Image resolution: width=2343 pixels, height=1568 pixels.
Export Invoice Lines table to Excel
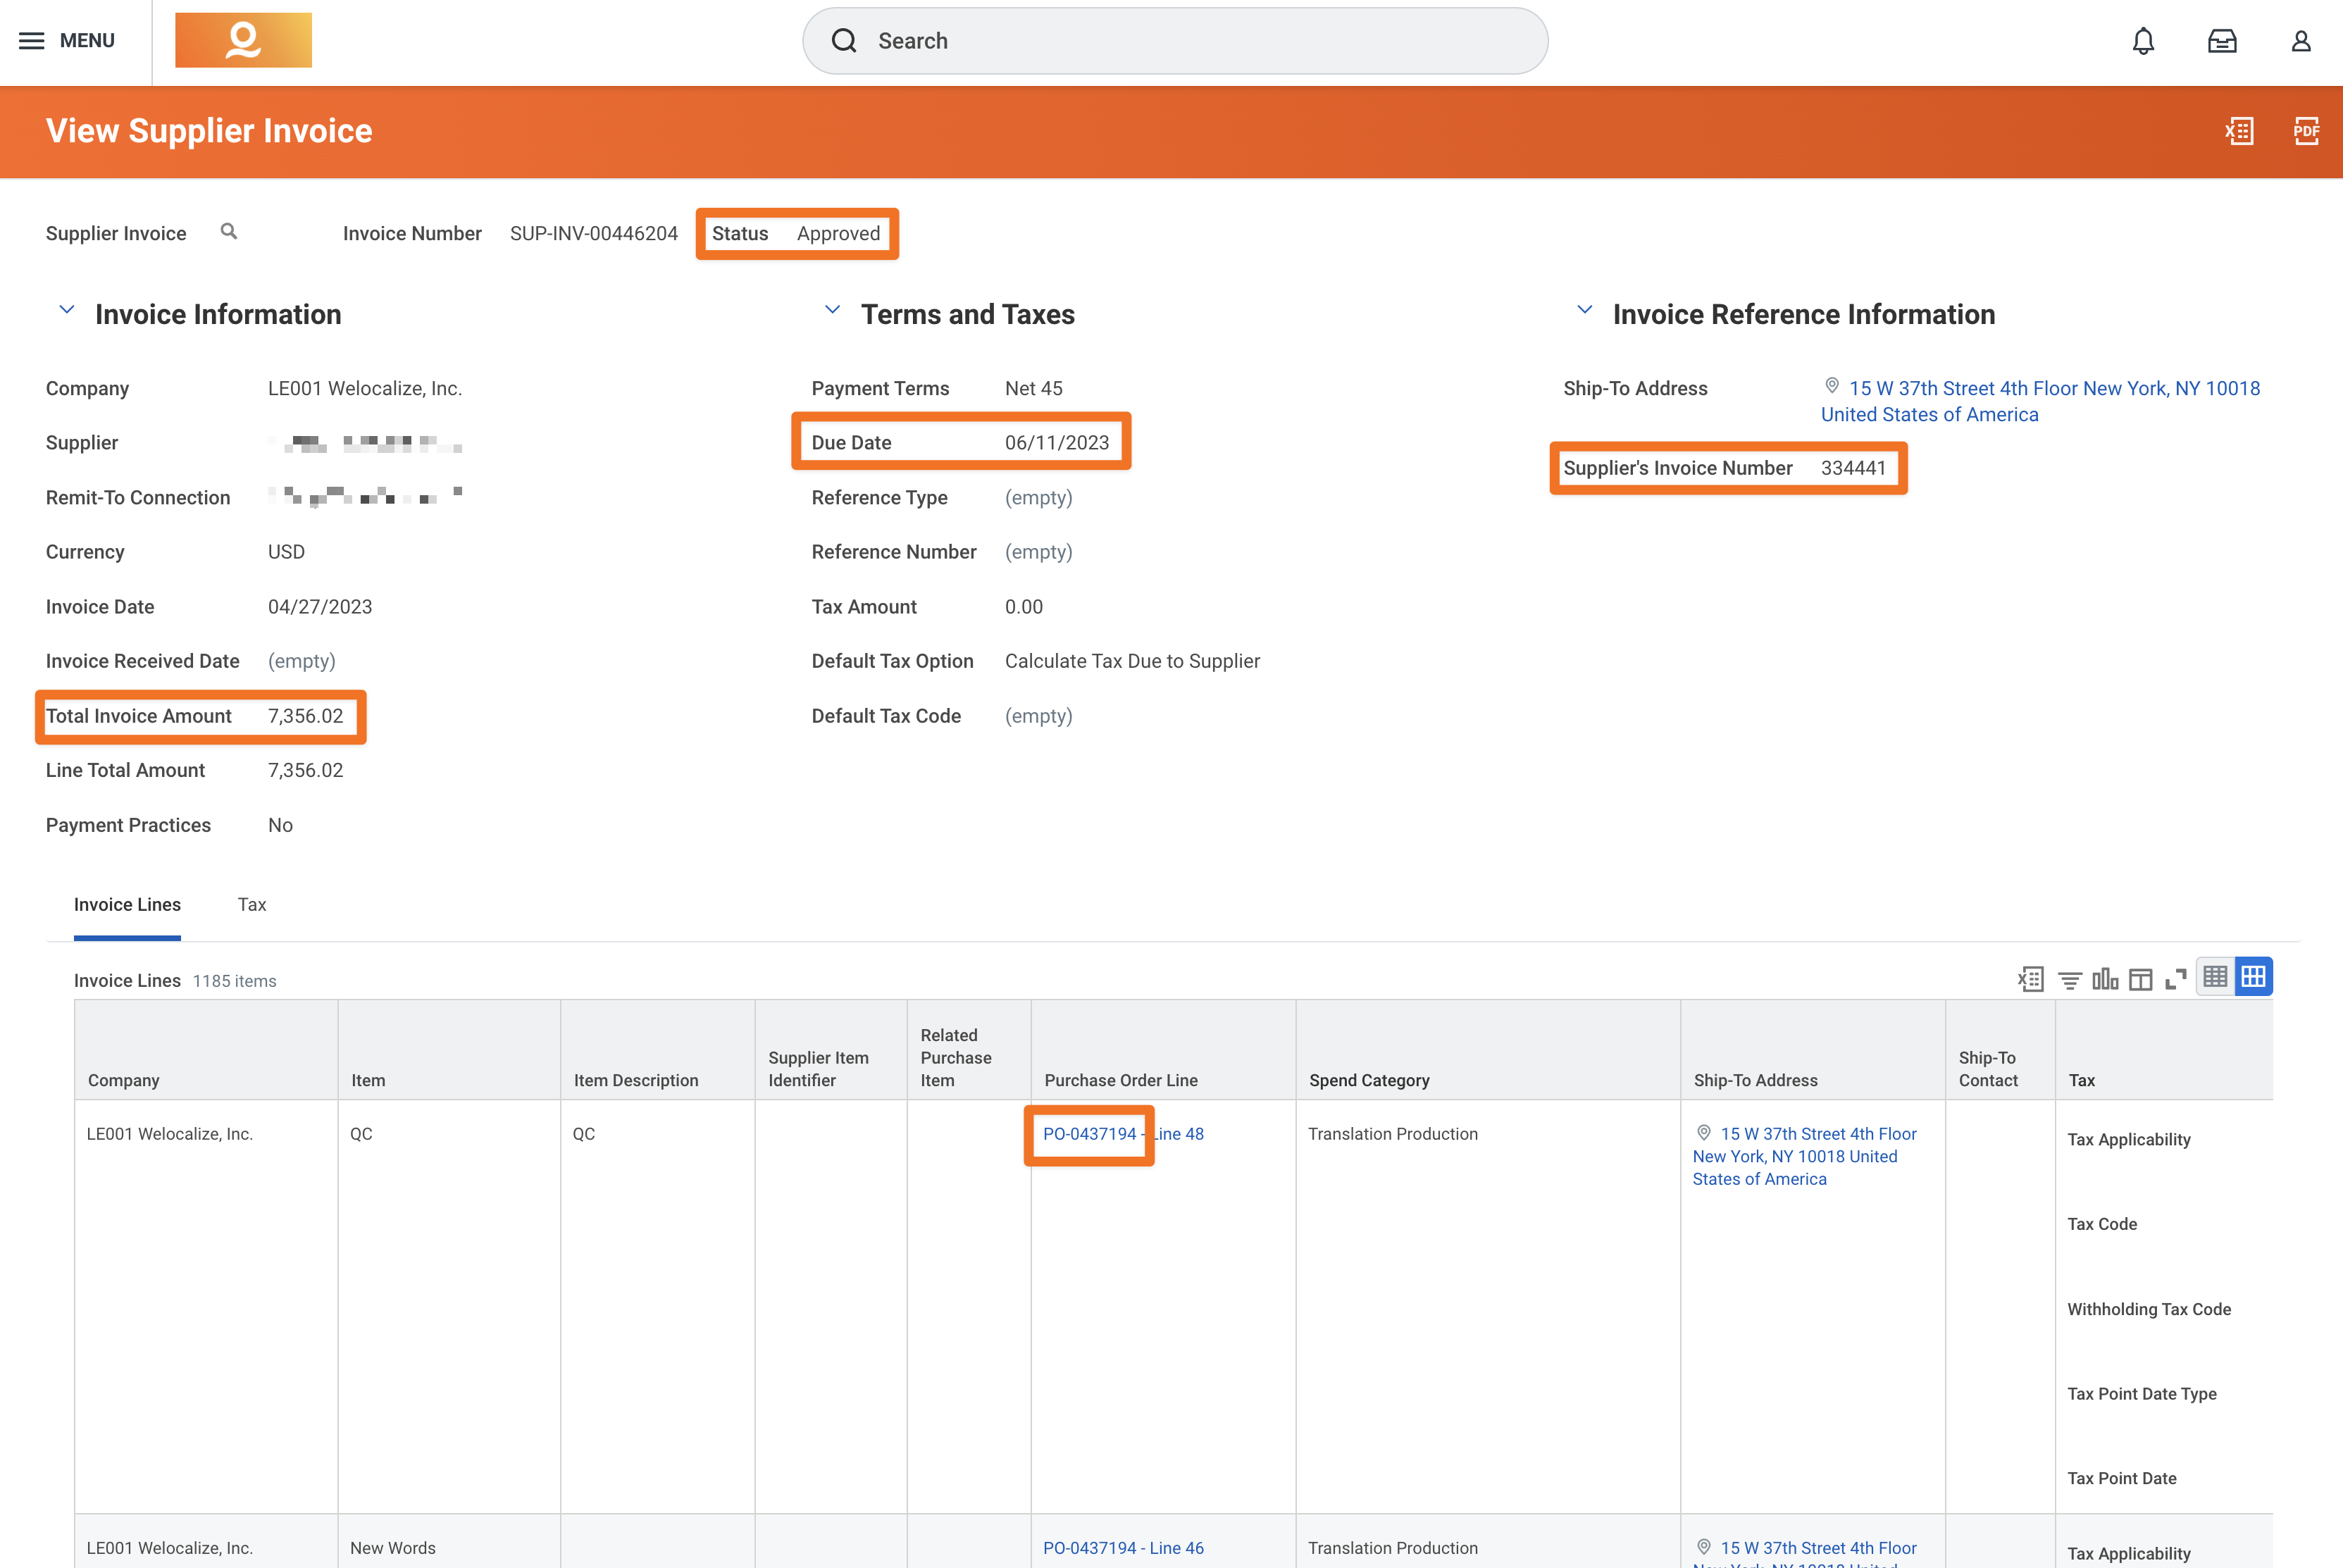click(2031, 979)
